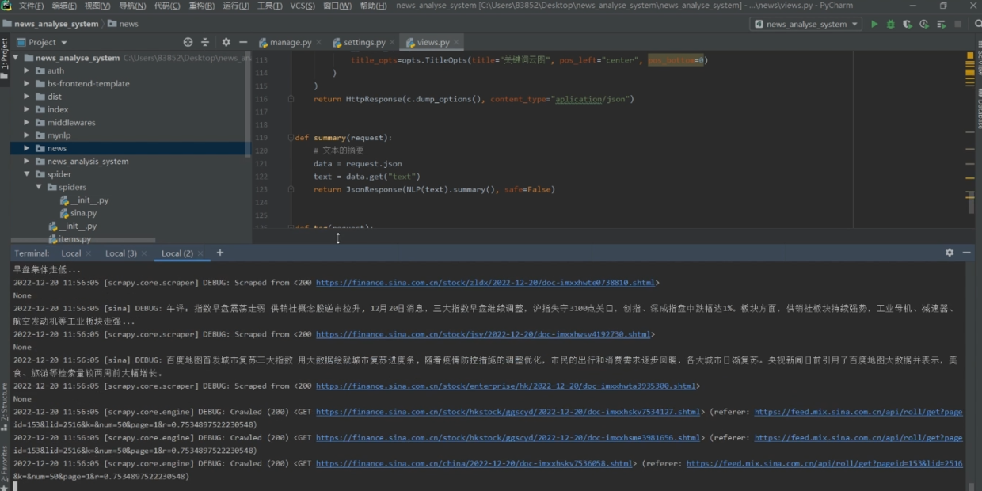Click the green Debug bug icon
The width and height of the screenshot is (982, 491).
891,24
